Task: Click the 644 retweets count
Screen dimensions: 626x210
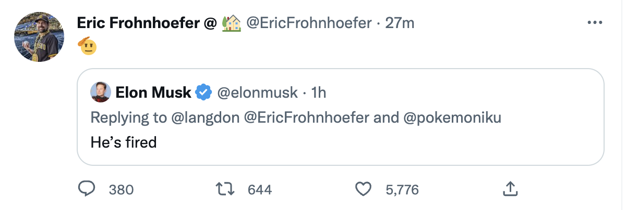Action: coord(259,190)
